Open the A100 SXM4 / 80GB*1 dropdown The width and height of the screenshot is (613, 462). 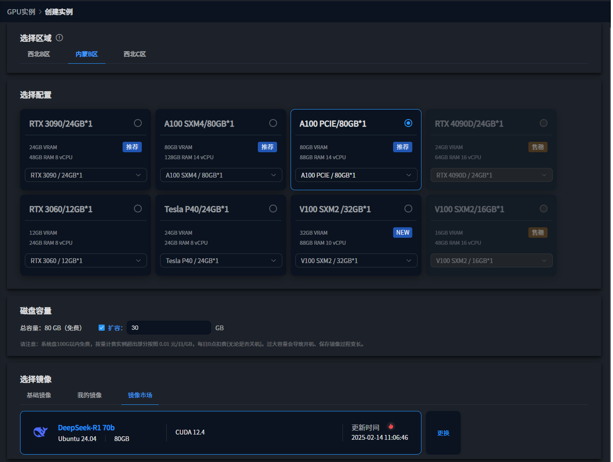point(221,175)
